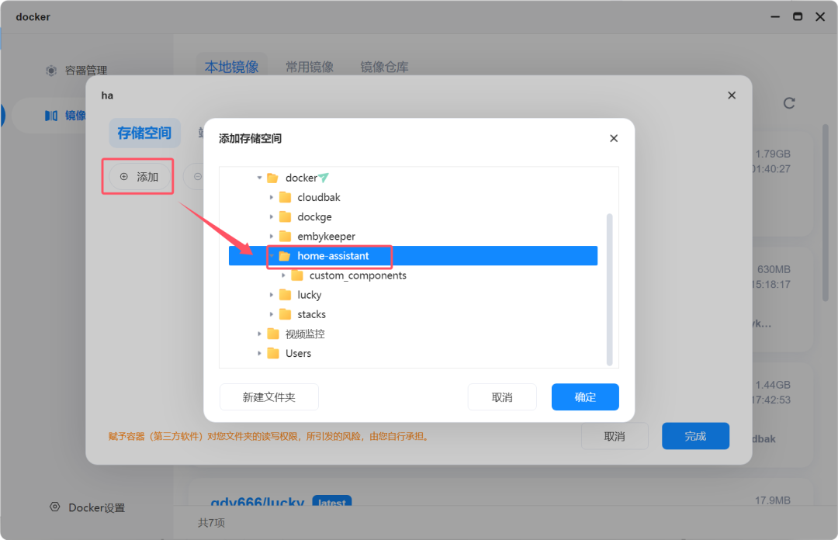This screenshot has width=838, height=540.
Task: Expand the stacks folder
Action: 272,314
